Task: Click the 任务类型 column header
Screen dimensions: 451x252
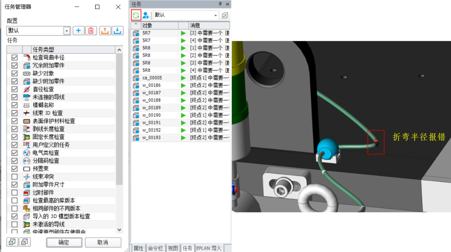Action: (73, 49)
